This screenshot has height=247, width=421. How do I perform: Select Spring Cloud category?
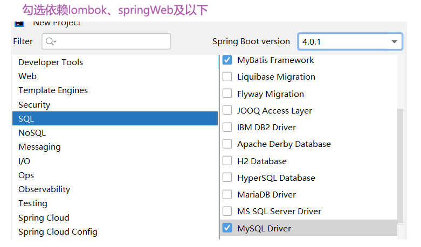(x=115, y=217)
